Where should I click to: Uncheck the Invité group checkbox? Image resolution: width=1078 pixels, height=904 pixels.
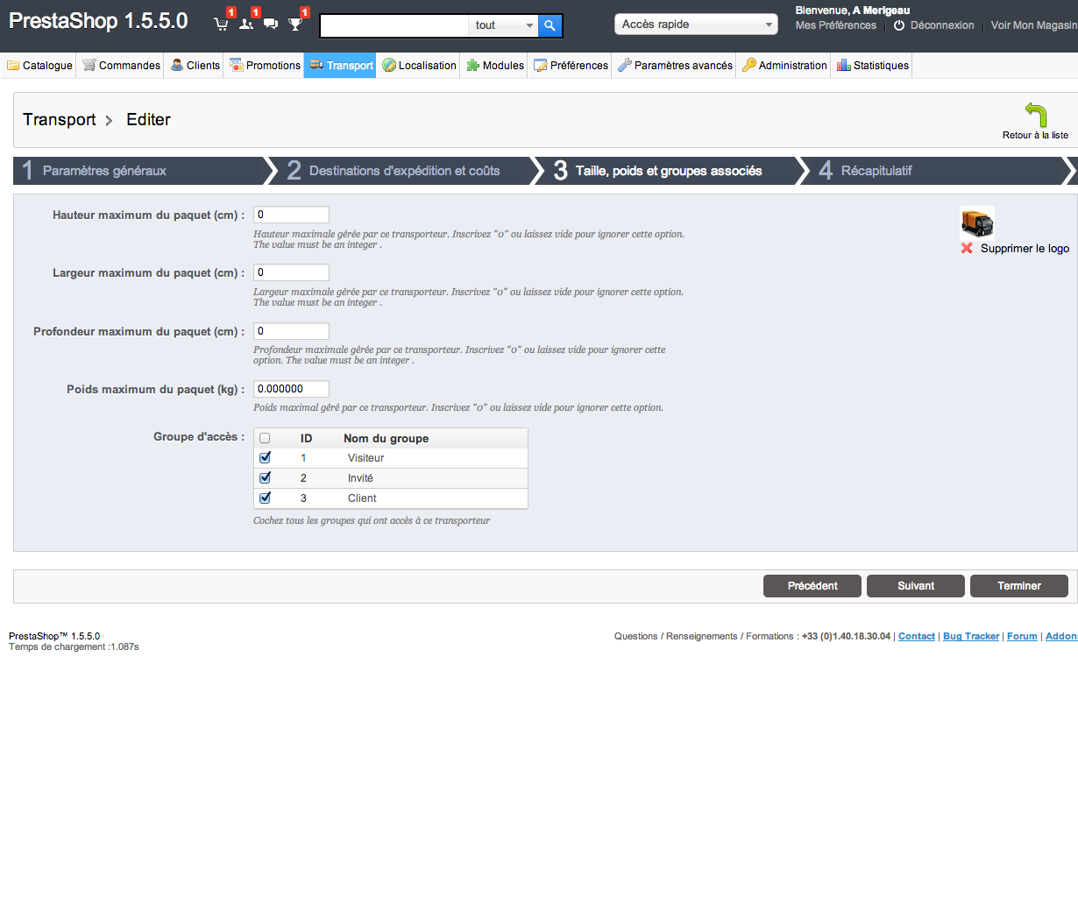266,477
